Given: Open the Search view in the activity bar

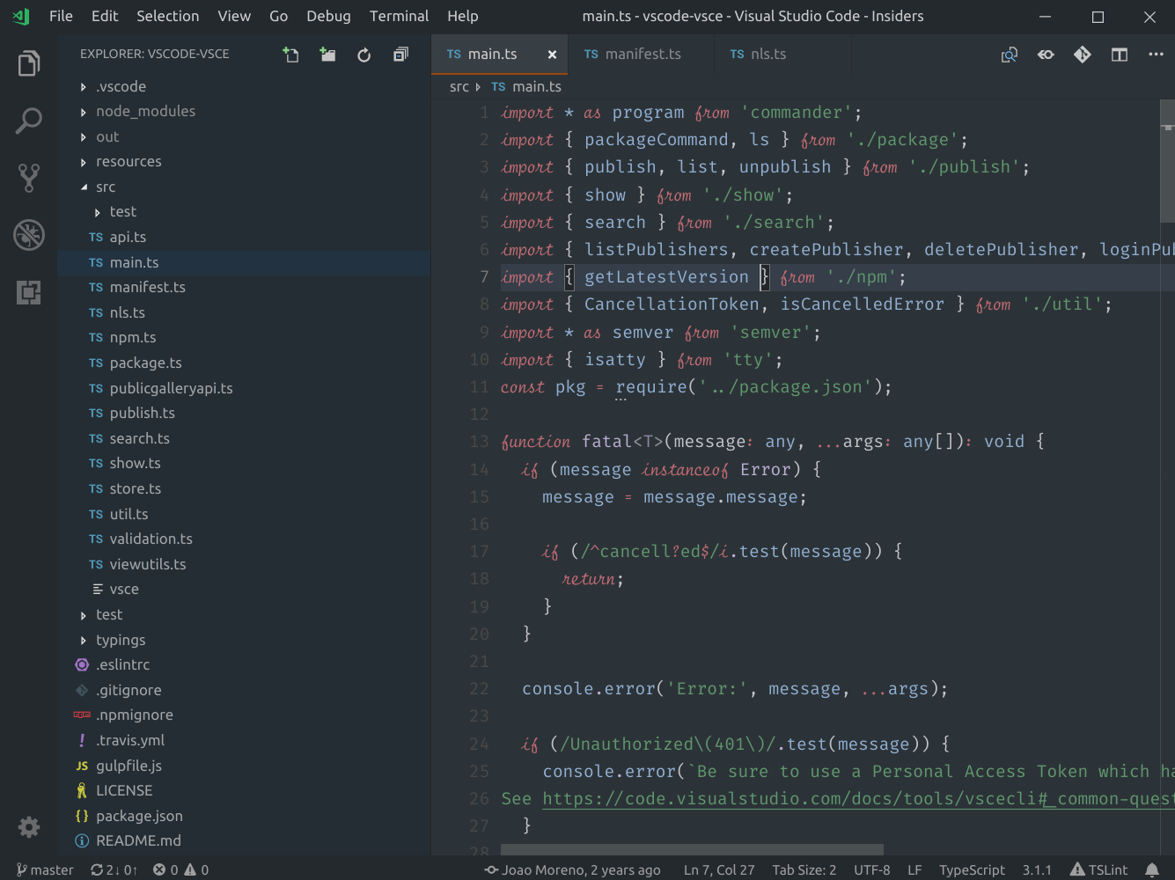Looking at the screenshot, I should click(x=29, y=120).
